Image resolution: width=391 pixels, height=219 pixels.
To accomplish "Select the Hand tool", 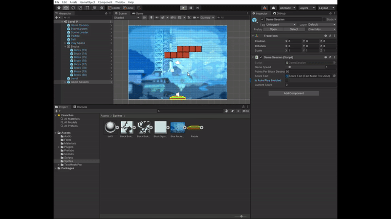I will (58, 8).
